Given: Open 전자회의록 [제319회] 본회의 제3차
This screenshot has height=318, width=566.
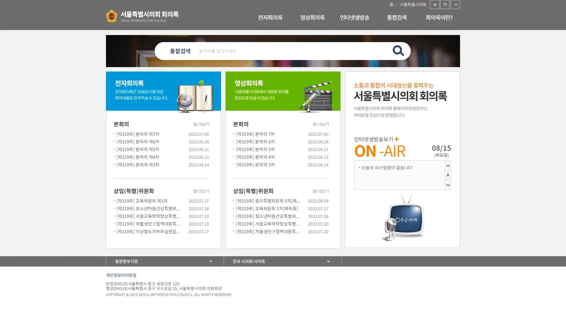Looking at the screenshot, I should click(138, 165).
